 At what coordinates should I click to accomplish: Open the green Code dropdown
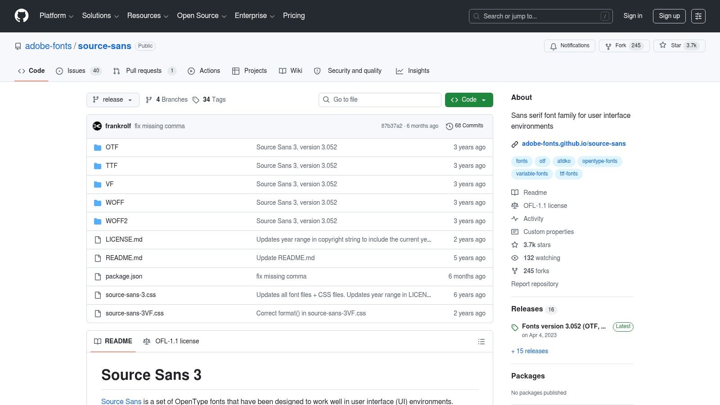click(x=469, y=100)
